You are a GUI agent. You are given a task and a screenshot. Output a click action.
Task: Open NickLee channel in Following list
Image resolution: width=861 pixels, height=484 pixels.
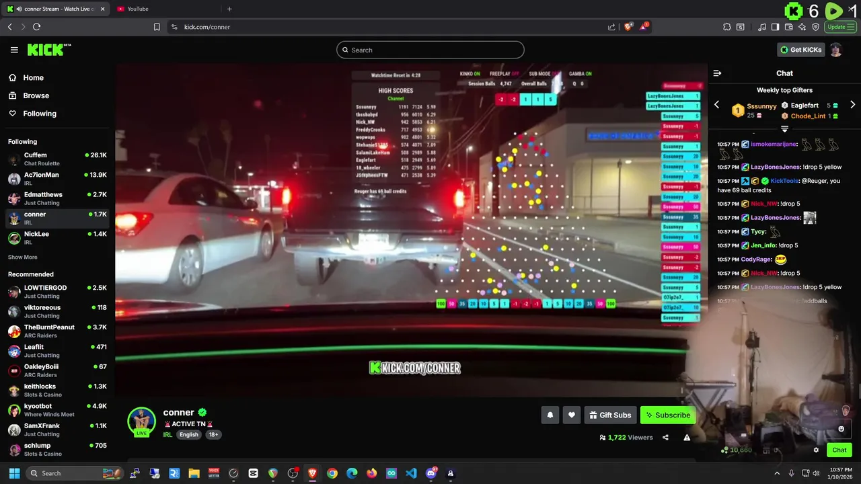click(57, 238)
